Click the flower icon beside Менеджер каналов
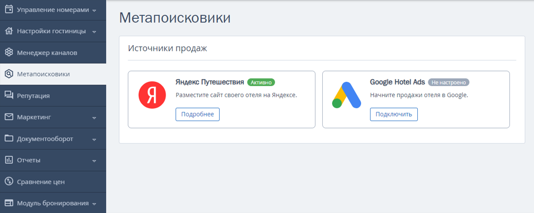 9,52
